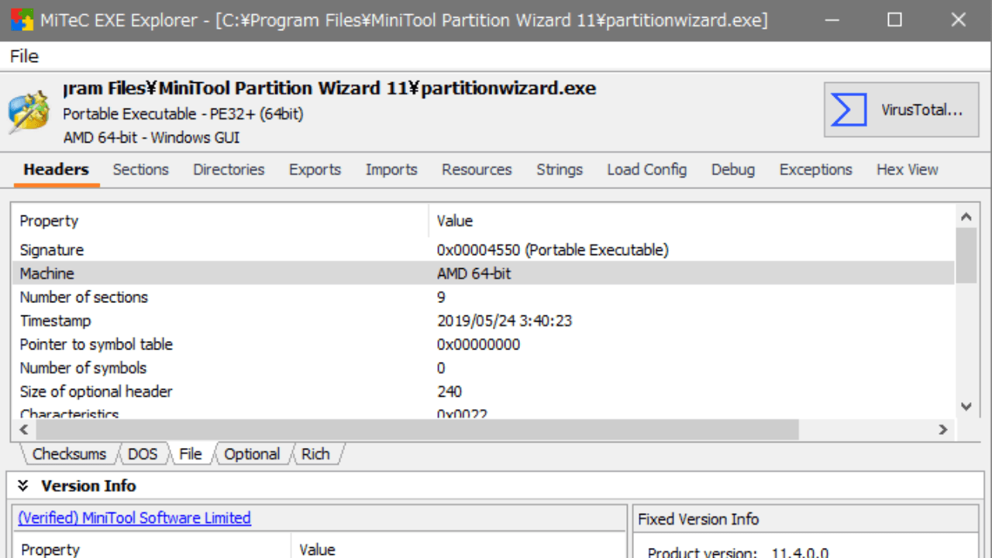The width and height of the screenshot is (992, 558).
Task: Click the AMD 64-bit - Windows GUI text
Action: [151, 138]
